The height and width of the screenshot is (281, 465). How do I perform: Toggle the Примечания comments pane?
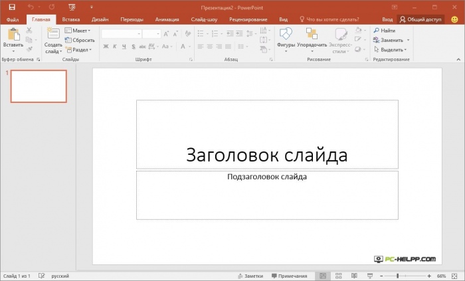[288, 276]
